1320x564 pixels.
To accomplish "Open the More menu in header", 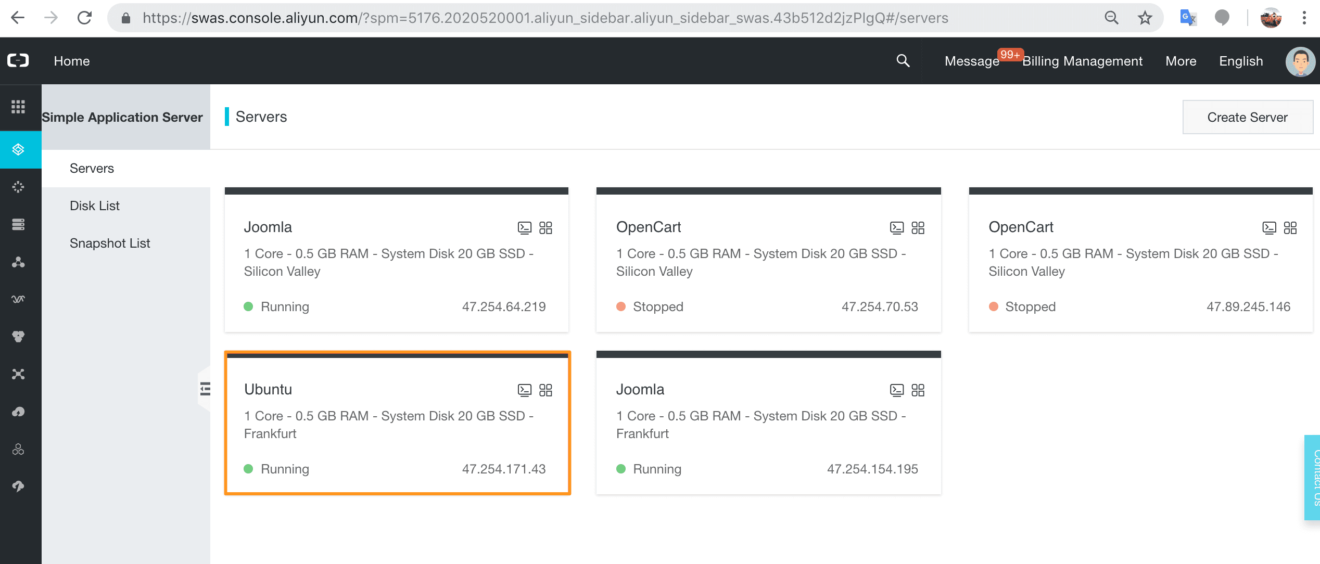I will pos(1181,61).
